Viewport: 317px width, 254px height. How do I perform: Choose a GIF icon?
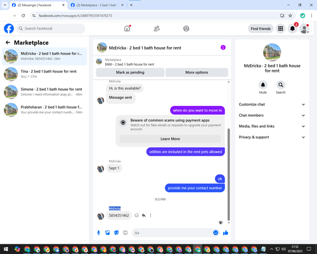click(126, 233)
